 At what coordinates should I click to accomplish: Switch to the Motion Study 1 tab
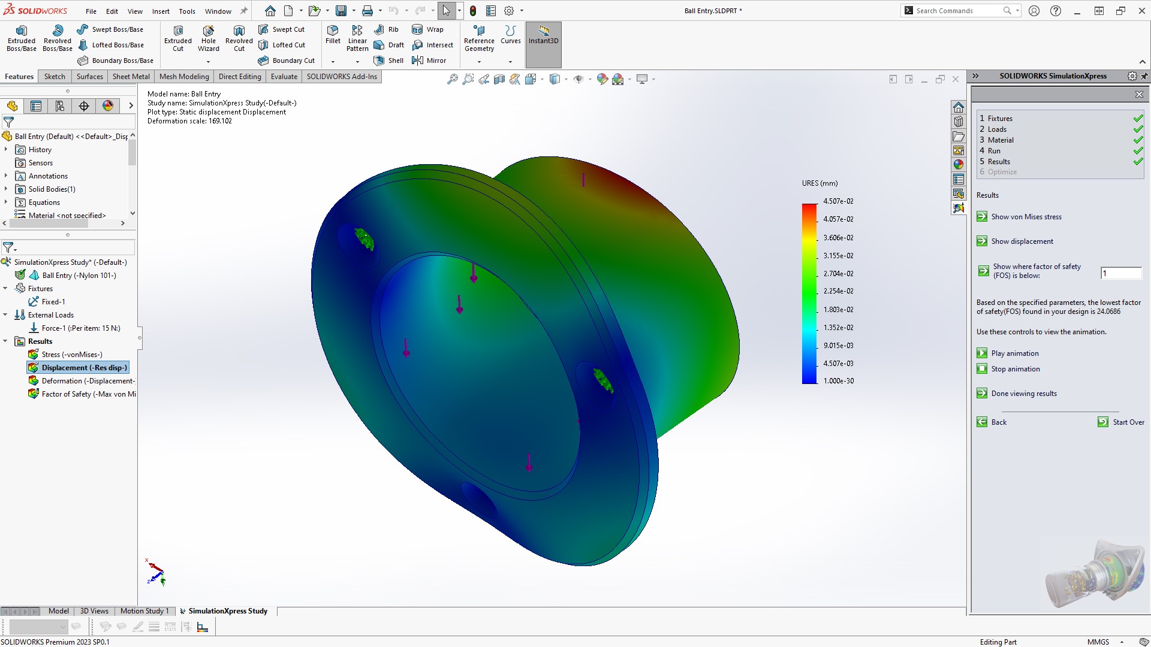pyautogui.click(x=144, y=611)
